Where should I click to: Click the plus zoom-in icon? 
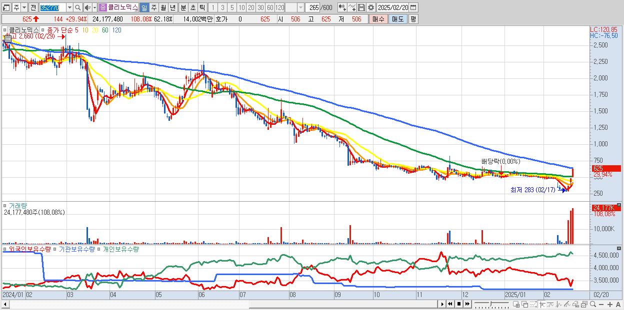tap(610, 304)
